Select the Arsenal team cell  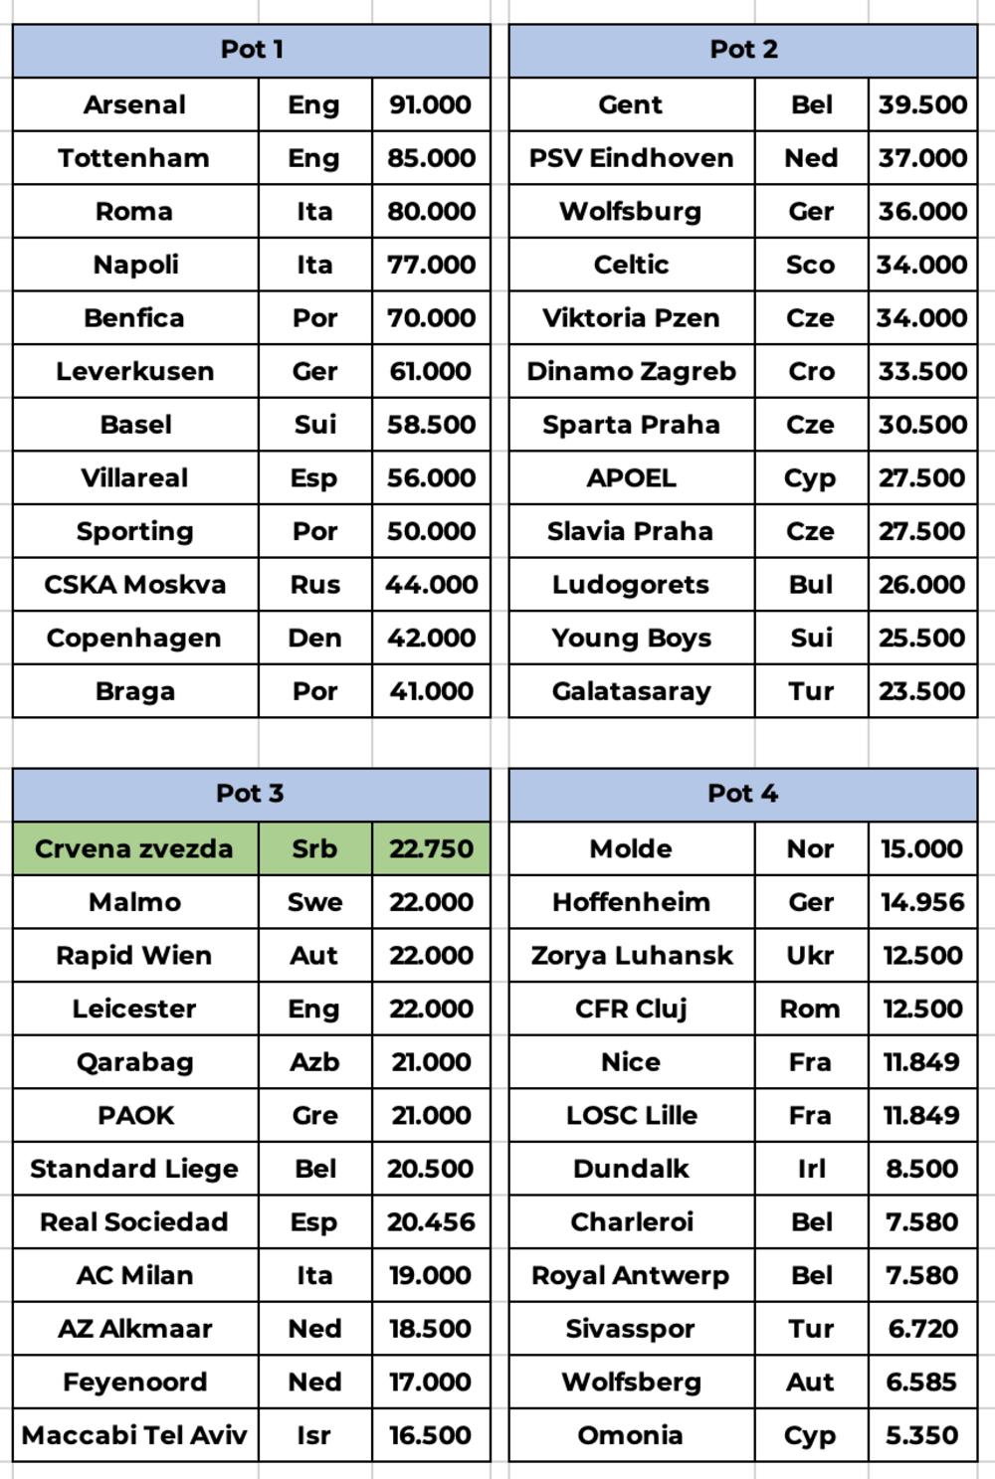click(135, 104)
